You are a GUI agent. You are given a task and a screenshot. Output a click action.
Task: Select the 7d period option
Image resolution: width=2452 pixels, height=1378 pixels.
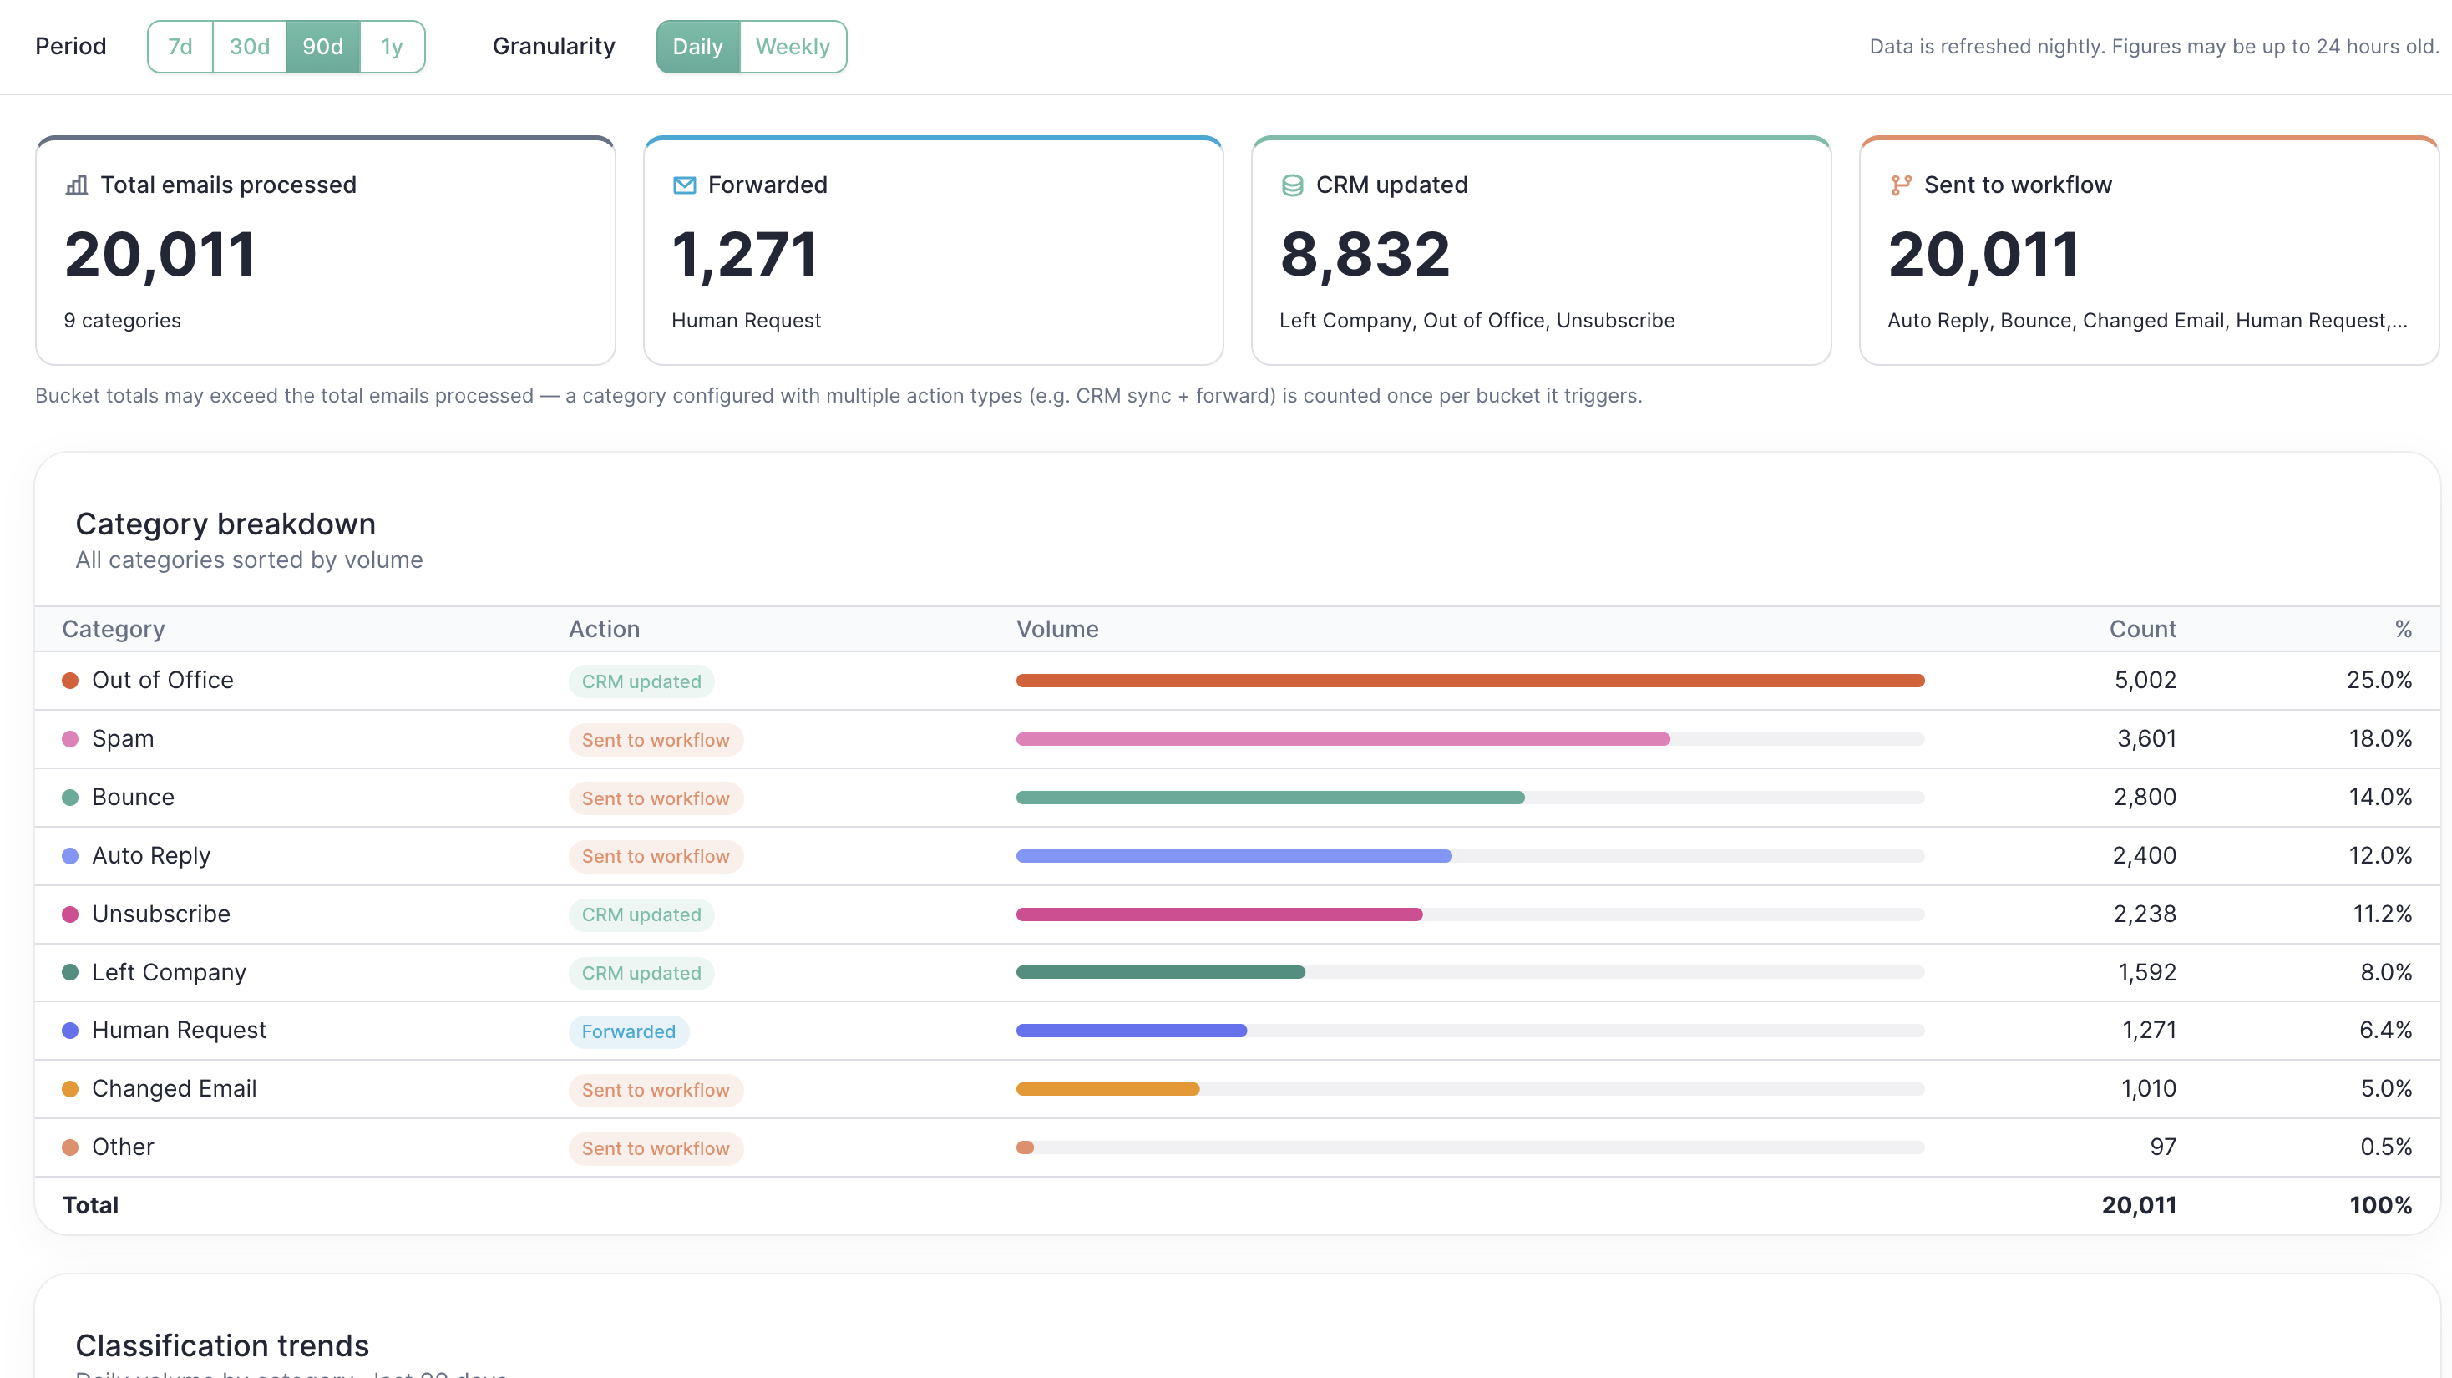click(x=180, y=47)
